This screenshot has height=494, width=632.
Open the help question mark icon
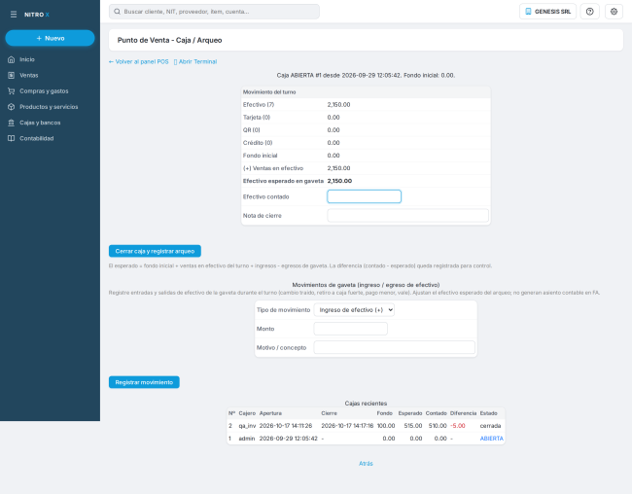[x=589, y=12]
